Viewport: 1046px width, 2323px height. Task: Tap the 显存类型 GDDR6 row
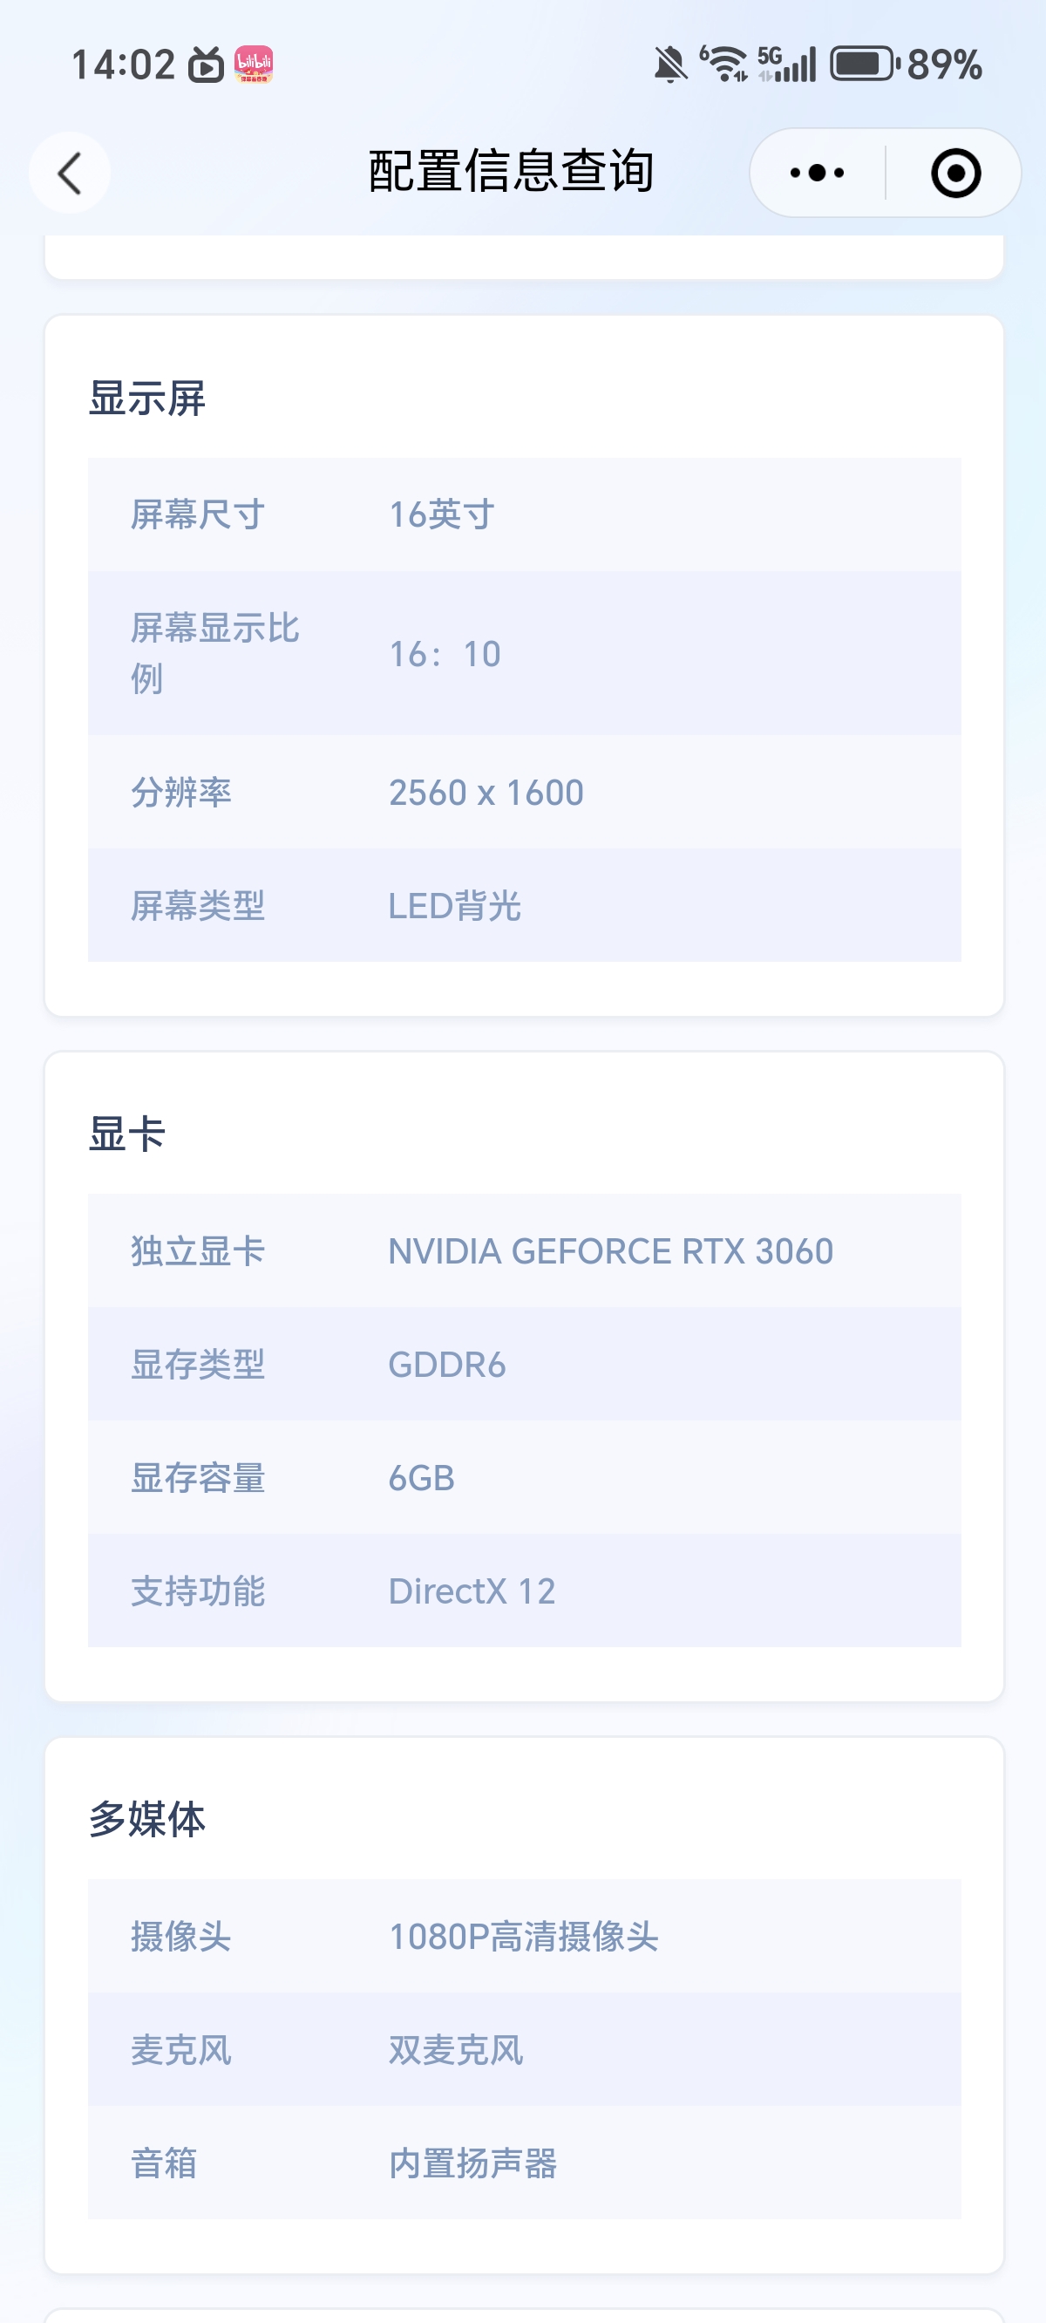(524, 1366)
